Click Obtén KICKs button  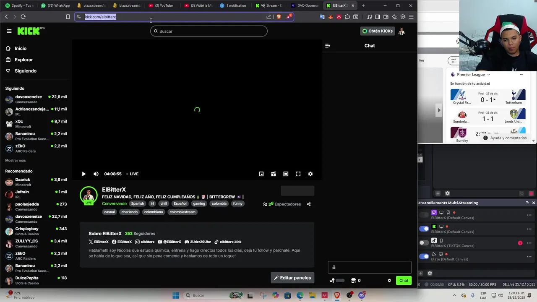coord(378,31)
